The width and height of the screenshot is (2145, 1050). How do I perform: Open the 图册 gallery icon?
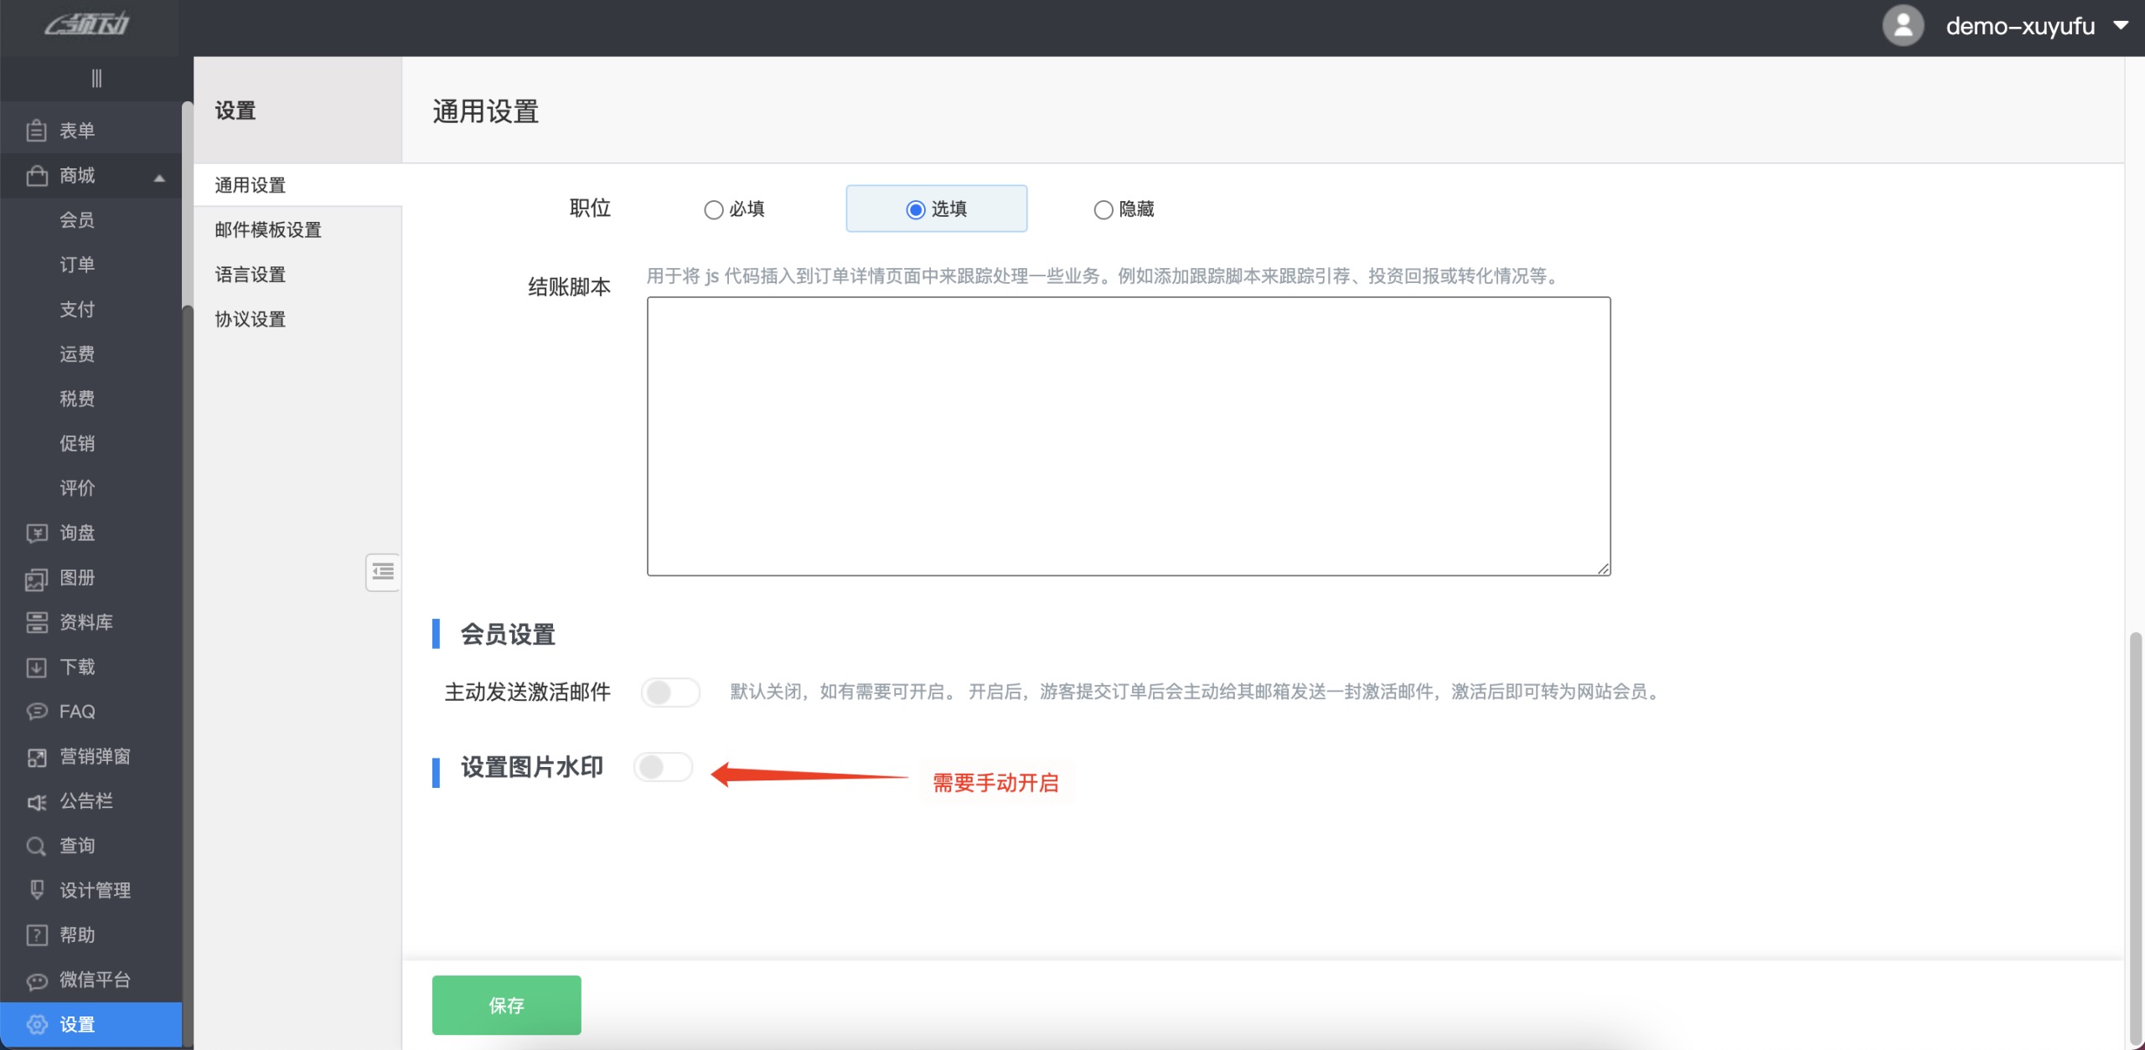point(36,579)
